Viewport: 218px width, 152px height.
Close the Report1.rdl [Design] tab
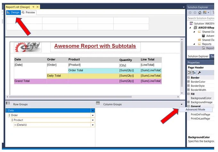38,7
